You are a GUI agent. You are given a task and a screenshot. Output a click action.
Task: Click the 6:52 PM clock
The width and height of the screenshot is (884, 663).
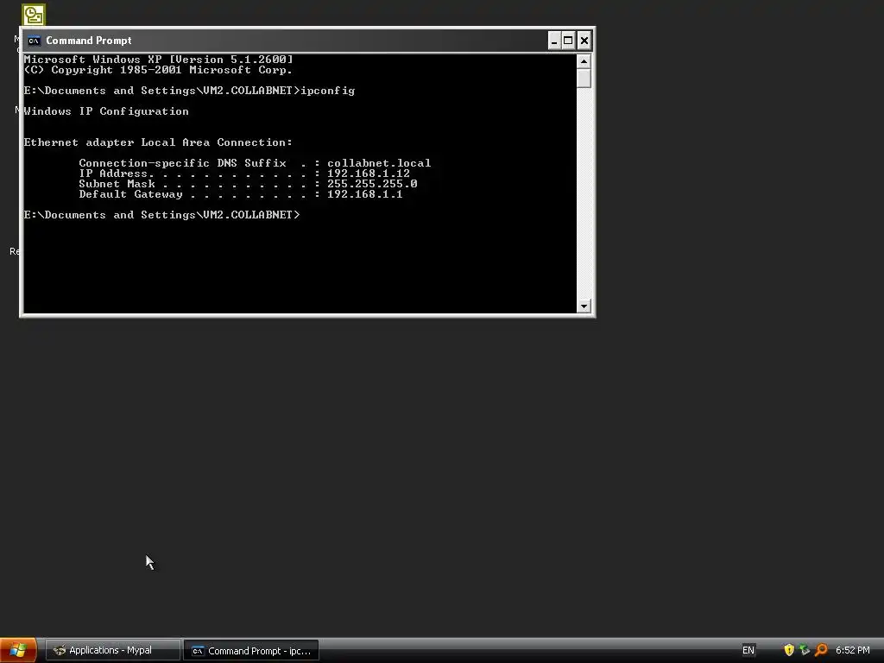[x=852, y=650]
